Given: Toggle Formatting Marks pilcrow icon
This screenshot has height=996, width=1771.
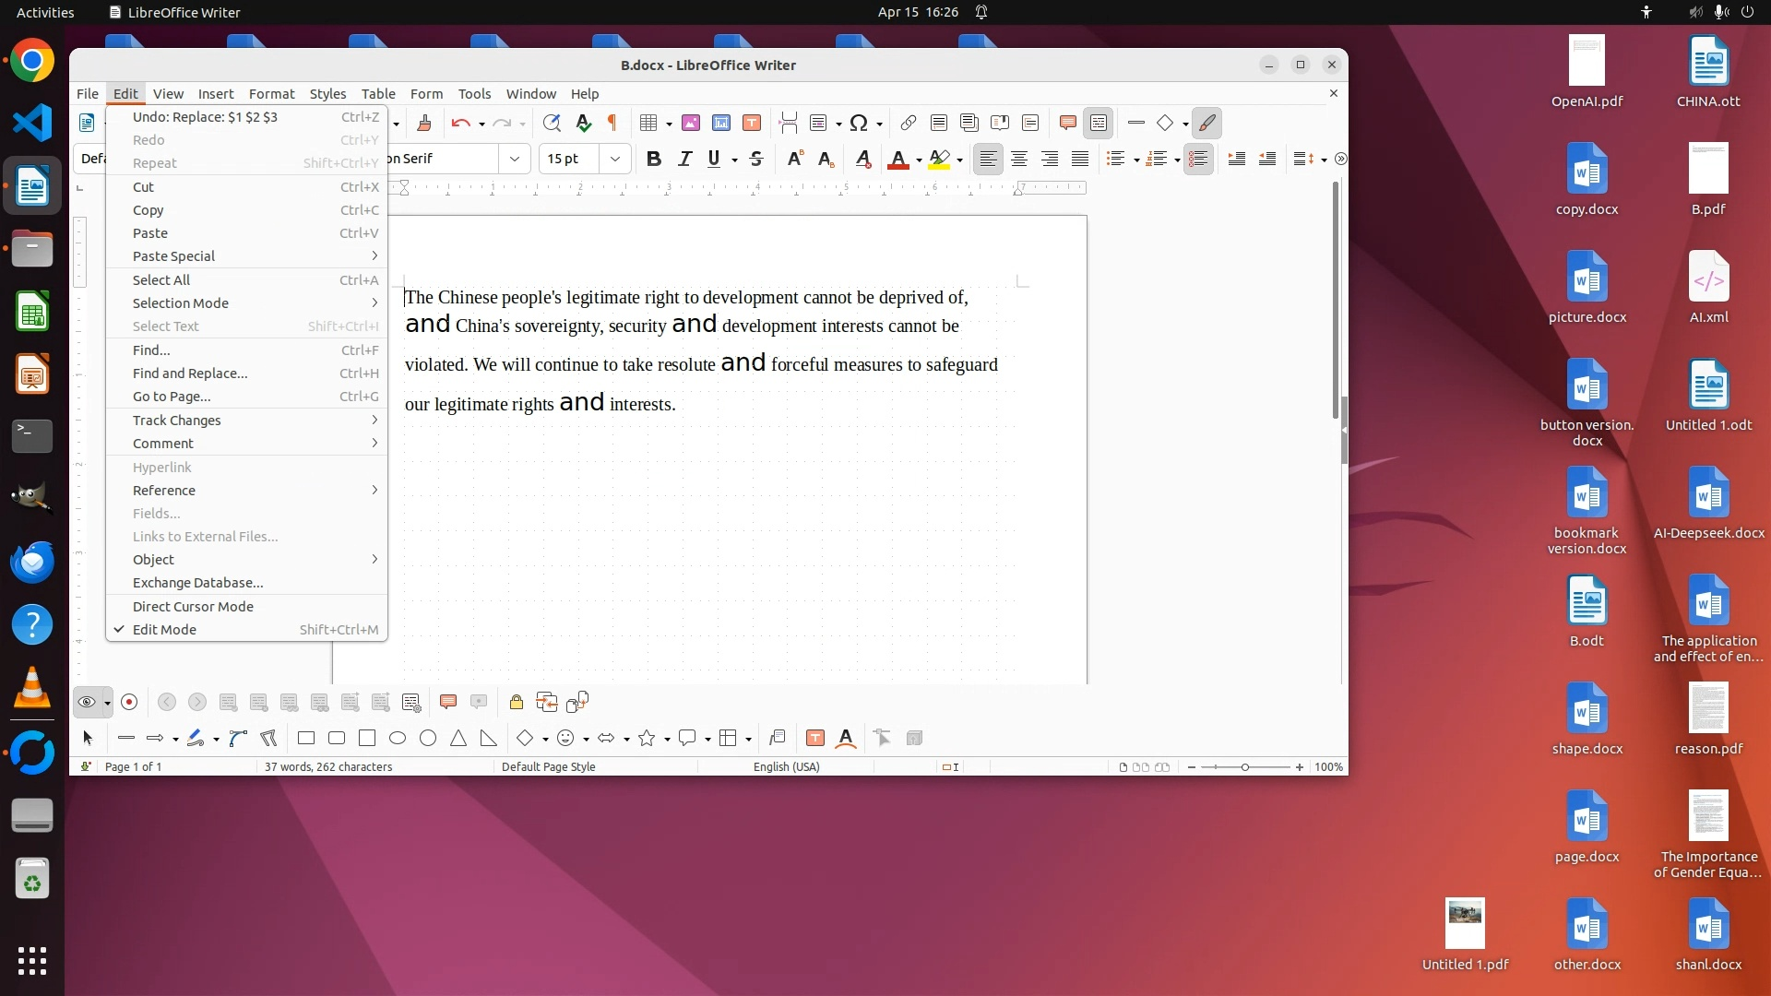Looking at the screenshot, I should point(612,123).
